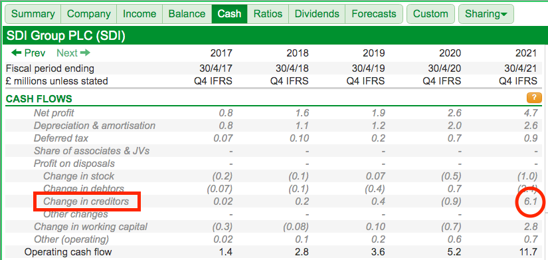The image size is (548, 260).
Task: Click the 2021 column header
Action: (526, 53)
